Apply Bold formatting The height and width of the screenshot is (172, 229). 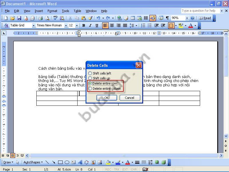click(x=84, y=26)
